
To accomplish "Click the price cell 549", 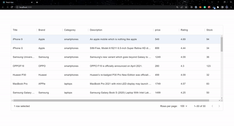I will (166, 39).
